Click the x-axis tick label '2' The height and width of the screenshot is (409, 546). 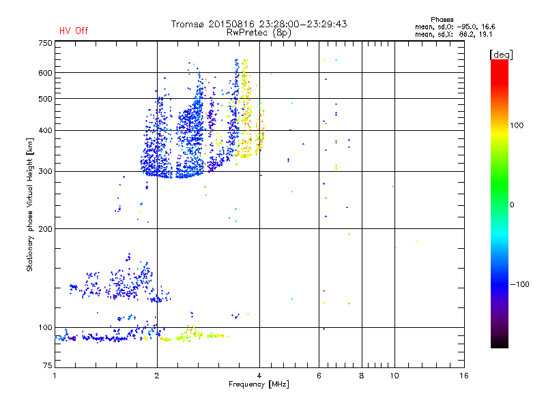[157, 376]
